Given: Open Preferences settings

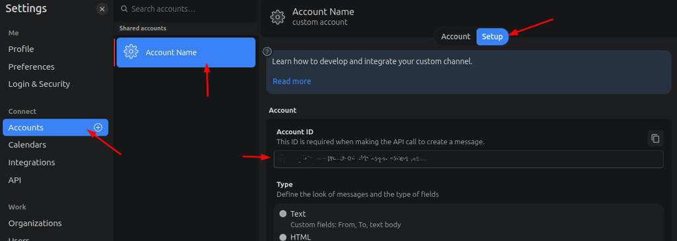Looking at the screenshot, I should 31,67.
